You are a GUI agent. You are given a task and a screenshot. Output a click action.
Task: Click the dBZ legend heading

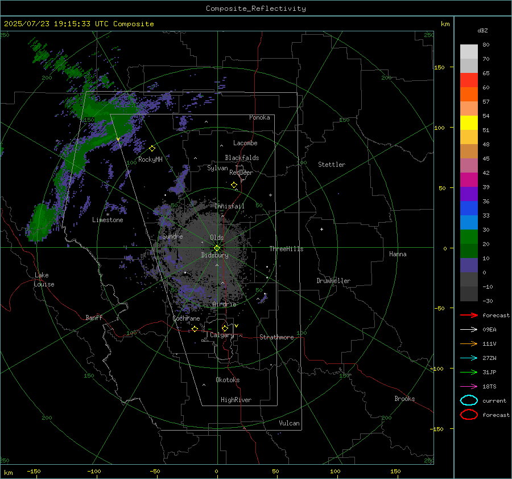pos(482,30)
